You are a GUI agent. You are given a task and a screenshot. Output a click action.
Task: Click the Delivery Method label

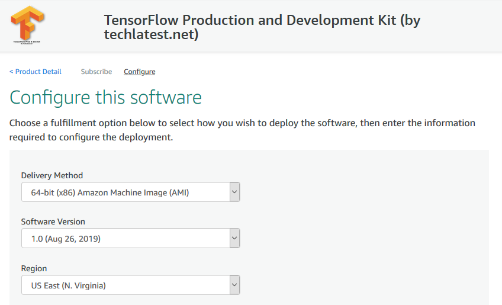pyautogui.click(x=52, y=175)
